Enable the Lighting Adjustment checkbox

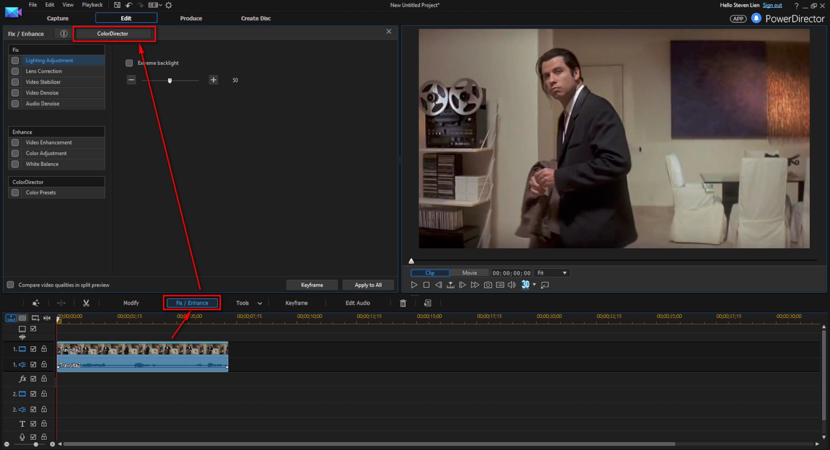click(x=15, y=61)
